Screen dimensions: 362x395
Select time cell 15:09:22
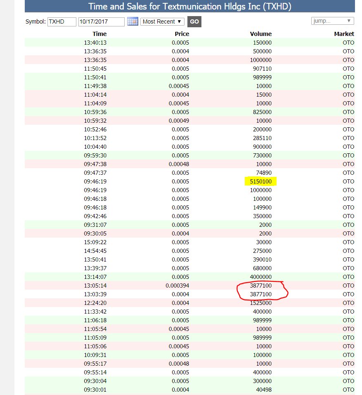pos(95,242)
